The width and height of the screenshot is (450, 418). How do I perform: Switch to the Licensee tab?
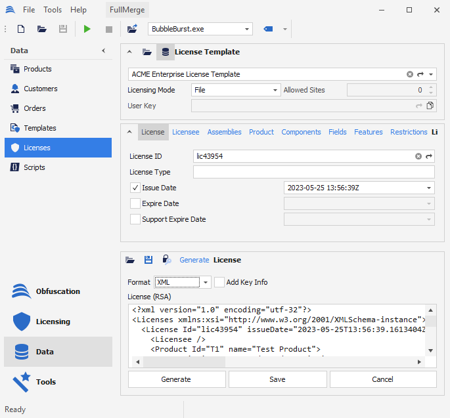point(185,132)
